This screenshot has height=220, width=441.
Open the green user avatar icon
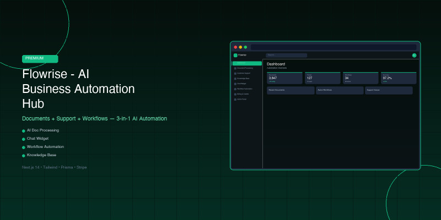pyautogui.click(x=414, y=55)
